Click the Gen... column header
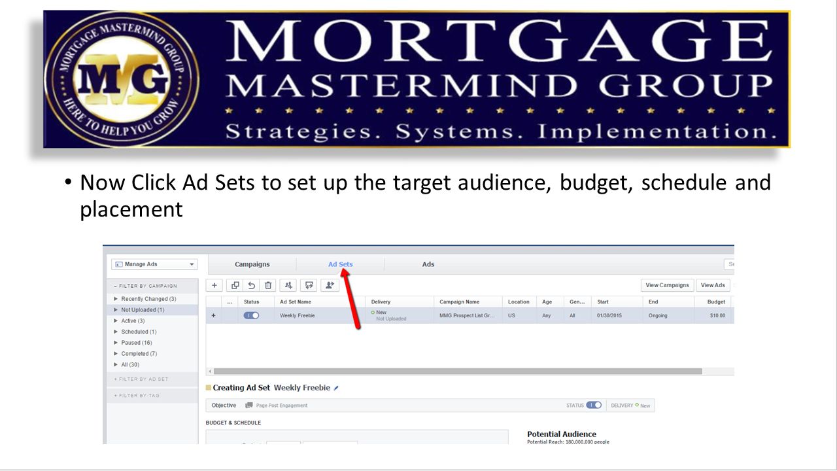 coord(577,302)
